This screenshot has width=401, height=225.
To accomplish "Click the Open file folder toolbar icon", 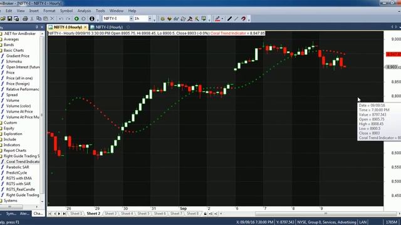I will [3, 19].
